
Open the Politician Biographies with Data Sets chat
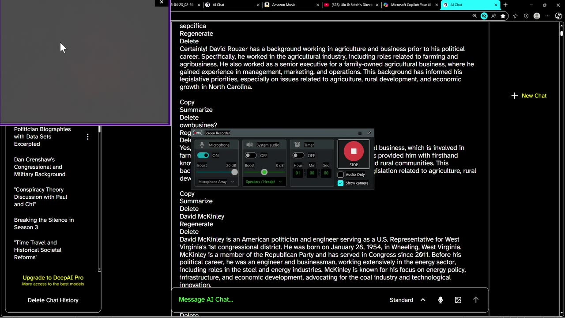point(42,136)
